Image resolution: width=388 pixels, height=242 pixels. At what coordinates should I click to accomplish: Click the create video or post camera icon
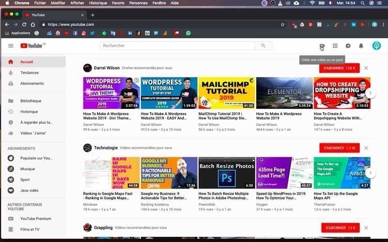click(x=322, y=46)
